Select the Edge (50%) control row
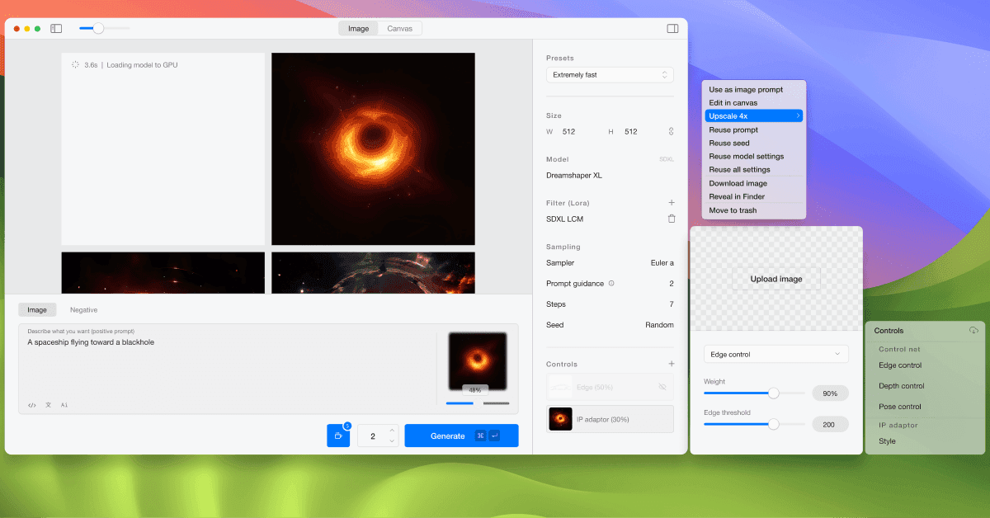Image resolution: width=990 pixels, height=518 pixels. click(610, 387)
